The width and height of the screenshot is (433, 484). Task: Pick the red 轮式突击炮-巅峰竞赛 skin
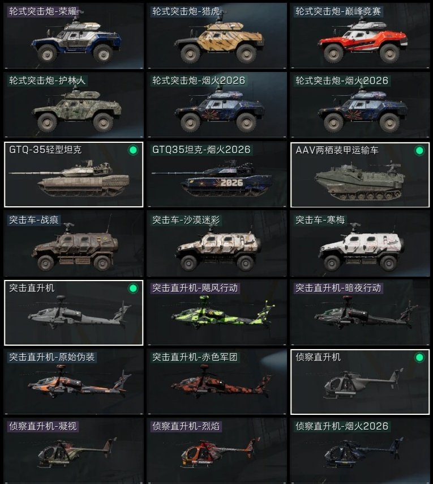pos(360,36)
